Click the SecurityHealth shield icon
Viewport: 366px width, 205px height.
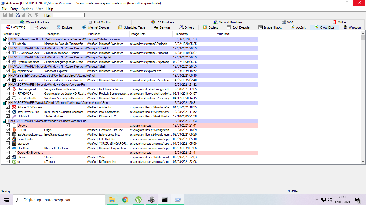pos(14,98)
